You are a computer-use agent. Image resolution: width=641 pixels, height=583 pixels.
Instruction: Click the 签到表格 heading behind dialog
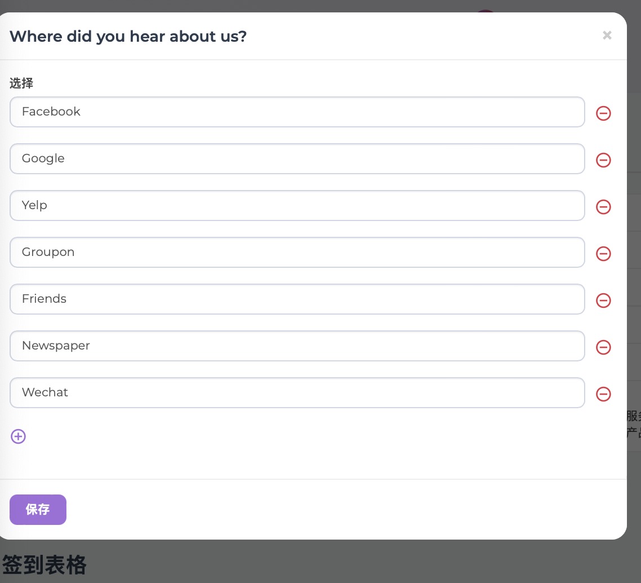(44, 564)
